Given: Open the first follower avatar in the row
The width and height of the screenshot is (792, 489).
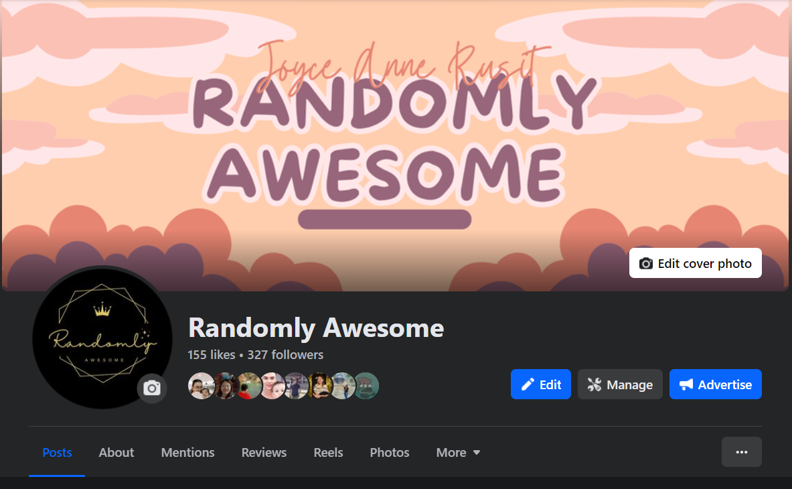Looking at the screenshot, I should point(201,386).
